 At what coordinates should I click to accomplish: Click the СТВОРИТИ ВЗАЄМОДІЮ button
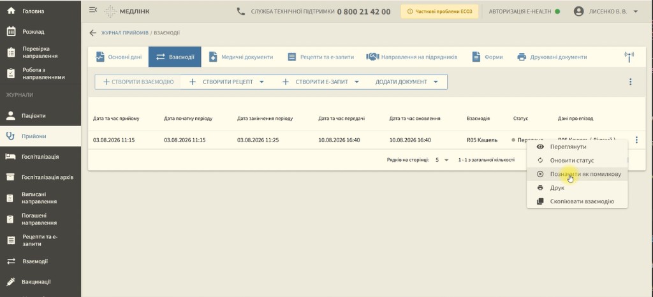(138, 82)
